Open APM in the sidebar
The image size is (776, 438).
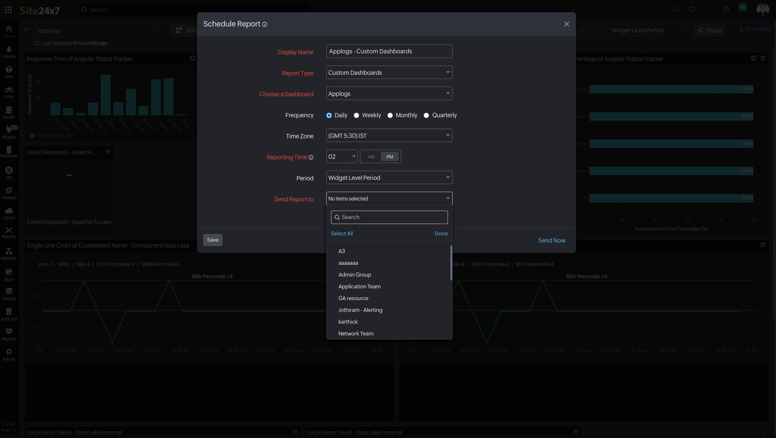click(x=9, y=92)
